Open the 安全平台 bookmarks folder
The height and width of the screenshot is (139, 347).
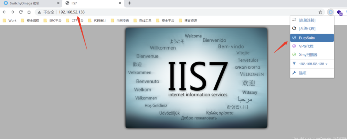coord(165,21)
